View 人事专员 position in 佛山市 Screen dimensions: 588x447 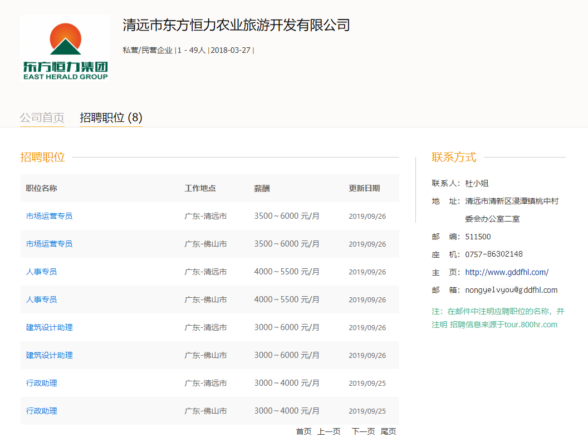[41, 299]
